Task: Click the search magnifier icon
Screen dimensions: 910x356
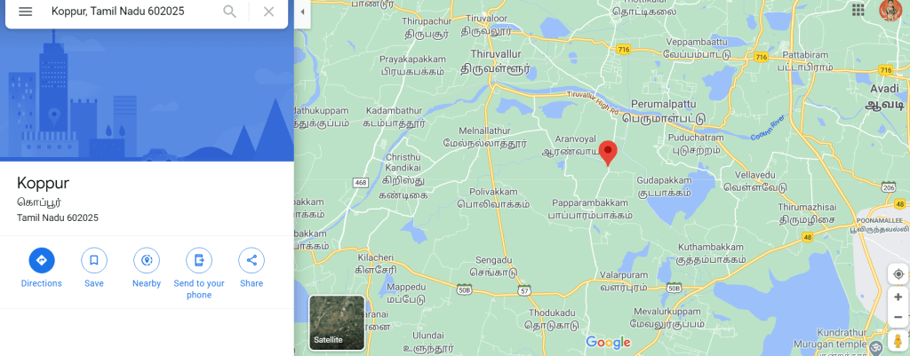Action: [230, 12]
